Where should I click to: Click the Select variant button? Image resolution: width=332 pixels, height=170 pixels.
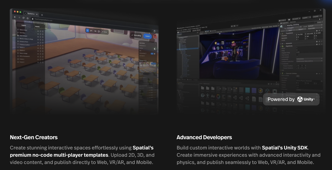[x=301, y=29]
